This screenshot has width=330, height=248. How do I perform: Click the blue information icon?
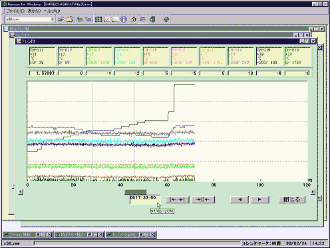(124, 19)
